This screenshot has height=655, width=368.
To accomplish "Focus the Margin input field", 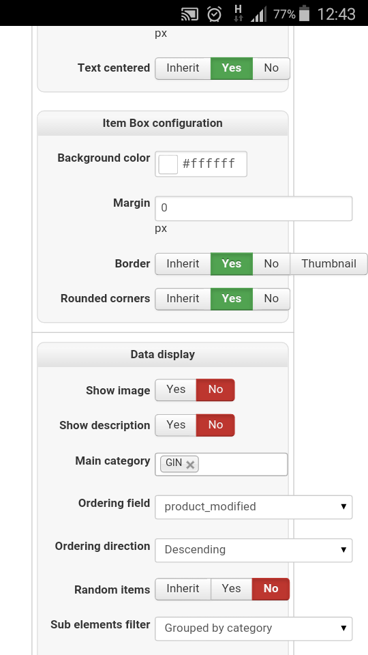I will (254, 209).
